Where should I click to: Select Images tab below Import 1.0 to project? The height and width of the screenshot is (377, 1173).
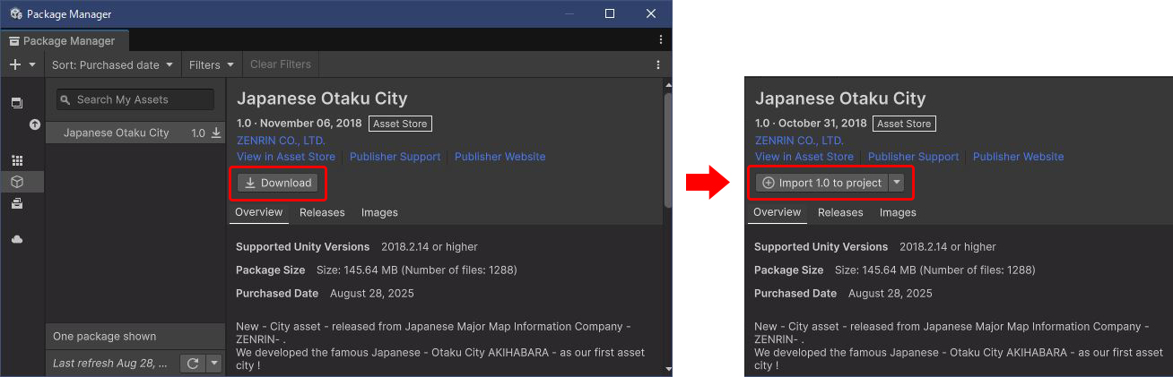pos(898,212)
